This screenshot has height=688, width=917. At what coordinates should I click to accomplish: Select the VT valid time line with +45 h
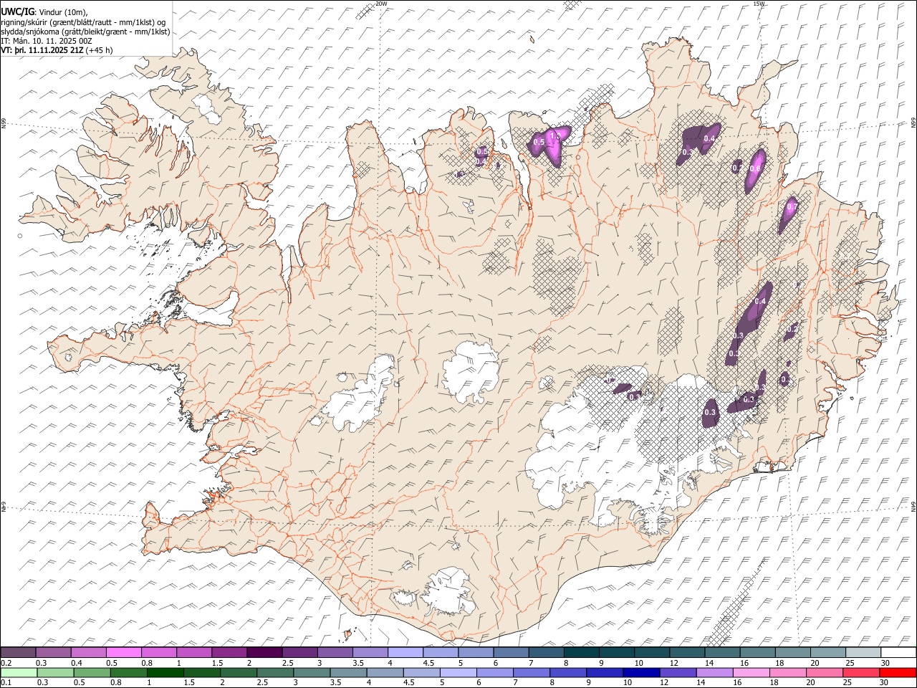[57, 51]
